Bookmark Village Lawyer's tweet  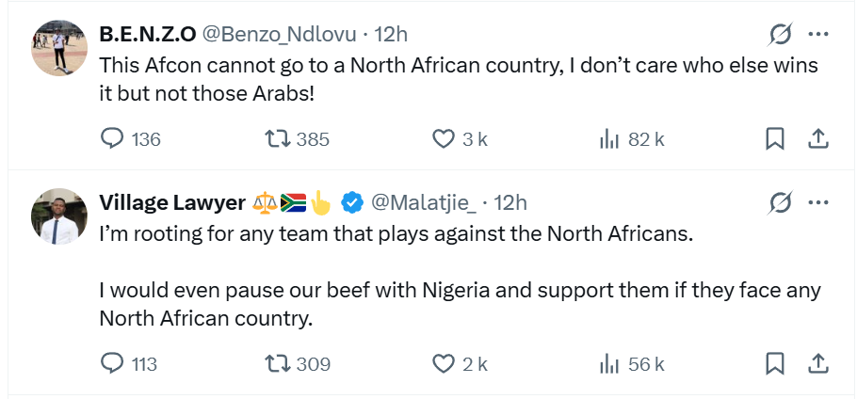[x=774, y=363]
